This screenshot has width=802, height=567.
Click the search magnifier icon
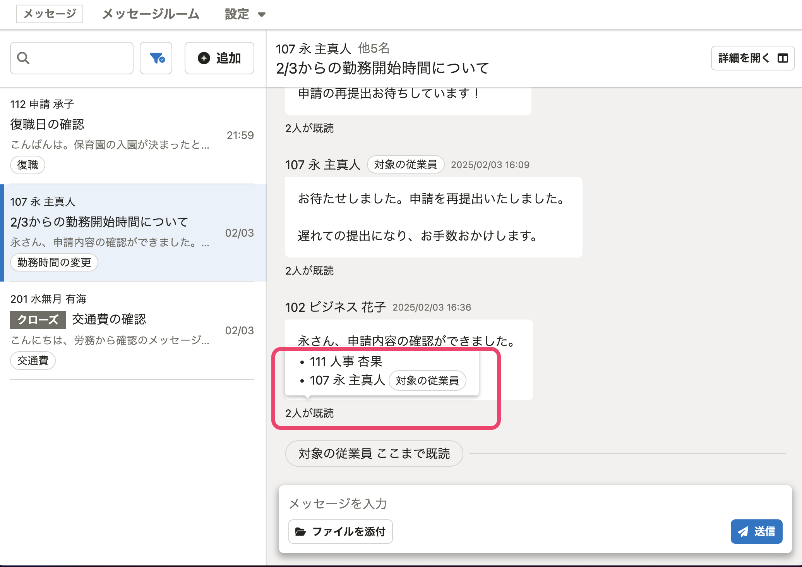(x=23, y=58)
